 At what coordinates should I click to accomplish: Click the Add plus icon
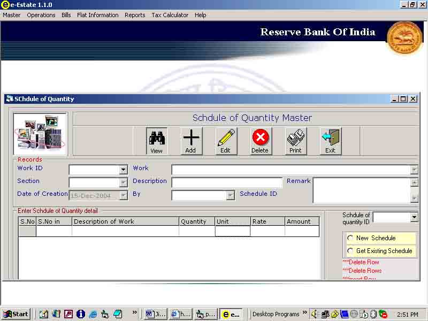tap(191, 141)
